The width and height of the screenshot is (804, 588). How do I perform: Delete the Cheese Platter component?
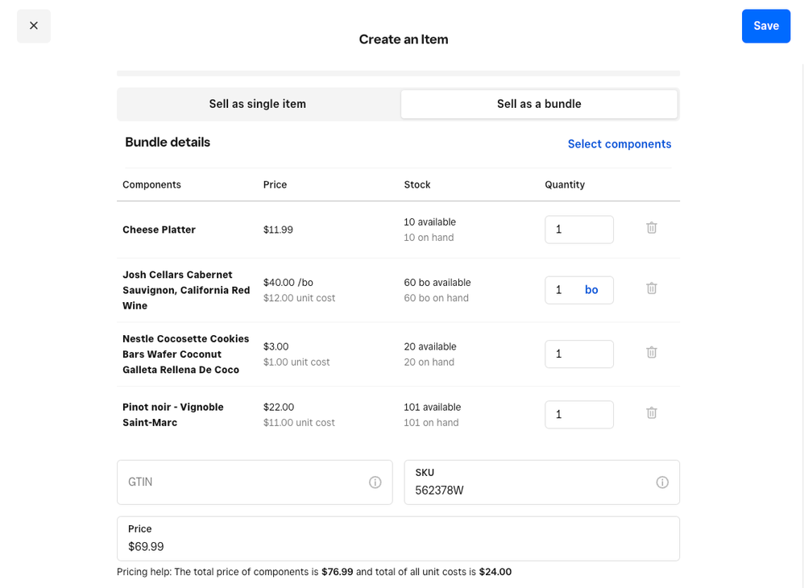[651, 228]
